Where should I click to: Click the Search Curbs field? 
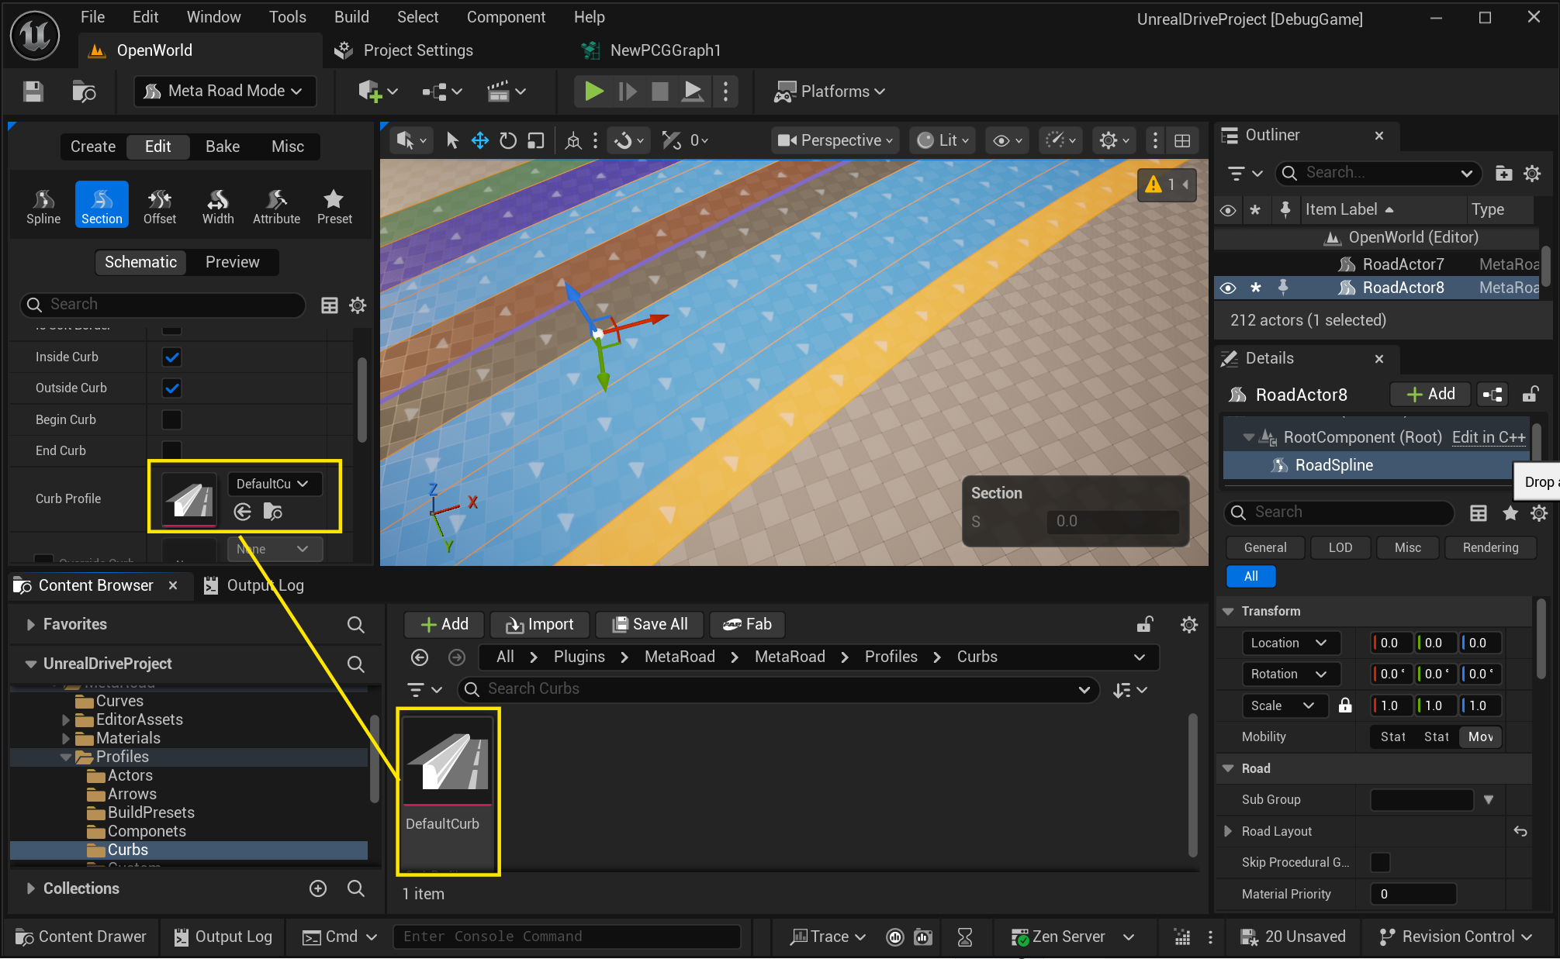tap(777, 689)
